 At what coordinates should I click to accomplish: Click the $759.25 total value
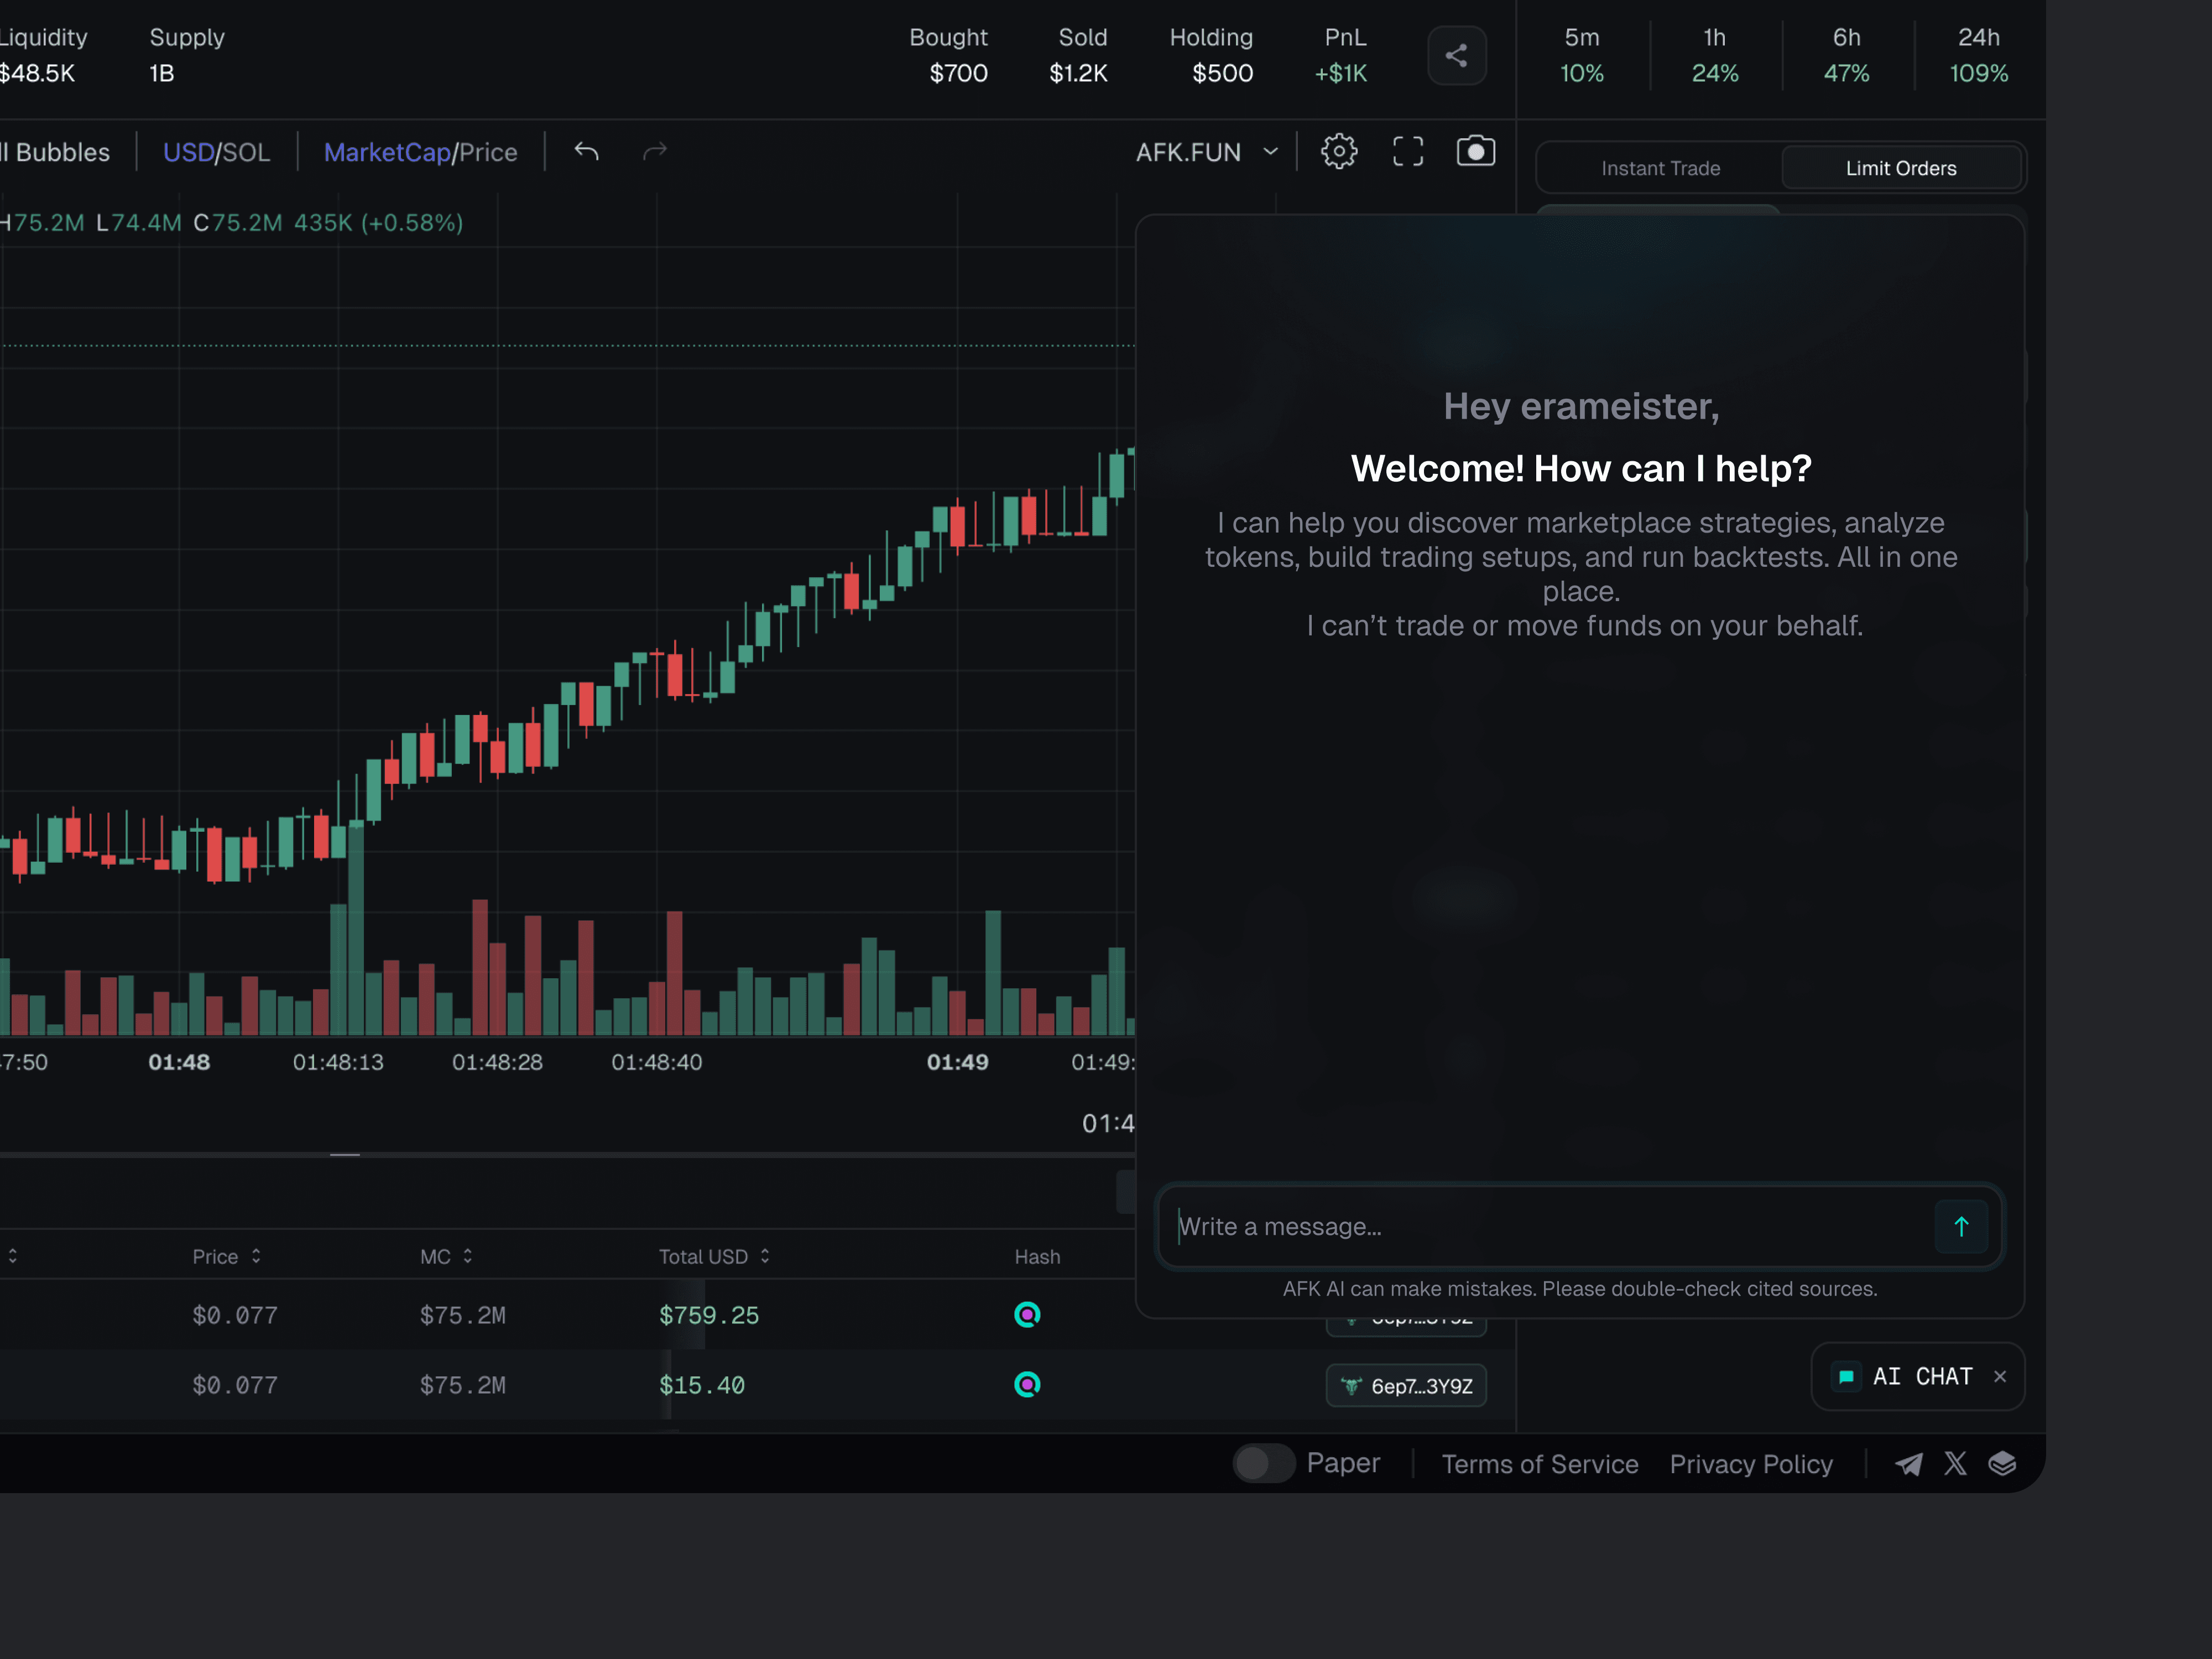point(708,1315)
